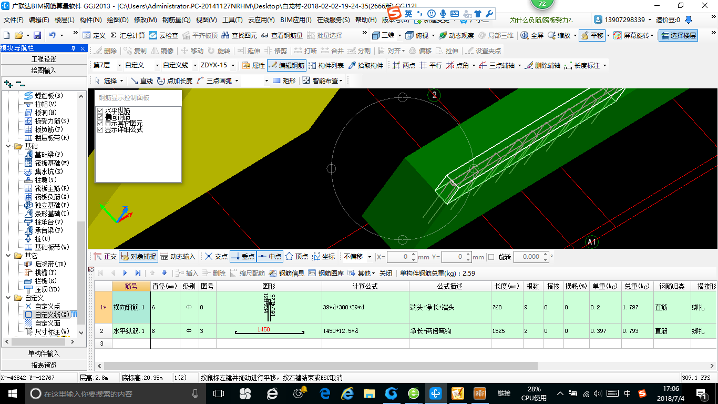Open 钢筋量(Q) menu

tap(177, 20)
